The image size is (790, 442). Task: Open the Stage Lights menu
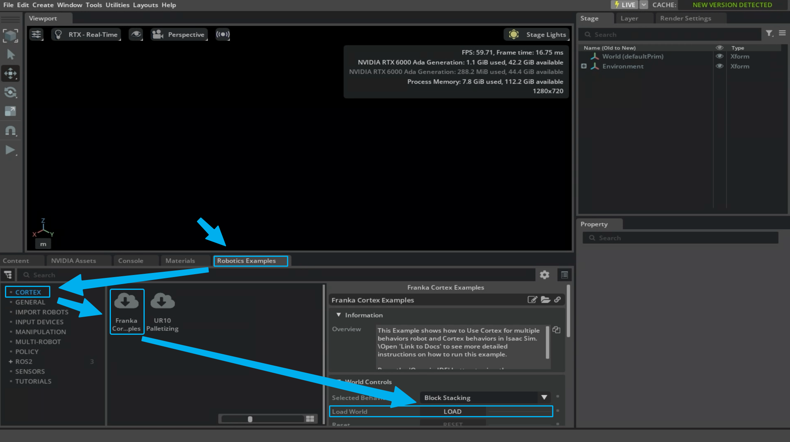(x=537, y=34)
